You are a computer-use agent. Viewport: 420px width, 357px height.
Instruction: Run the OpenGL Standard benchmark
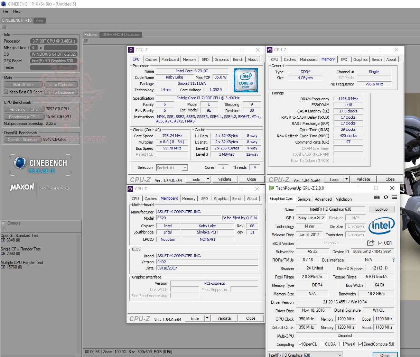point(22,139)
